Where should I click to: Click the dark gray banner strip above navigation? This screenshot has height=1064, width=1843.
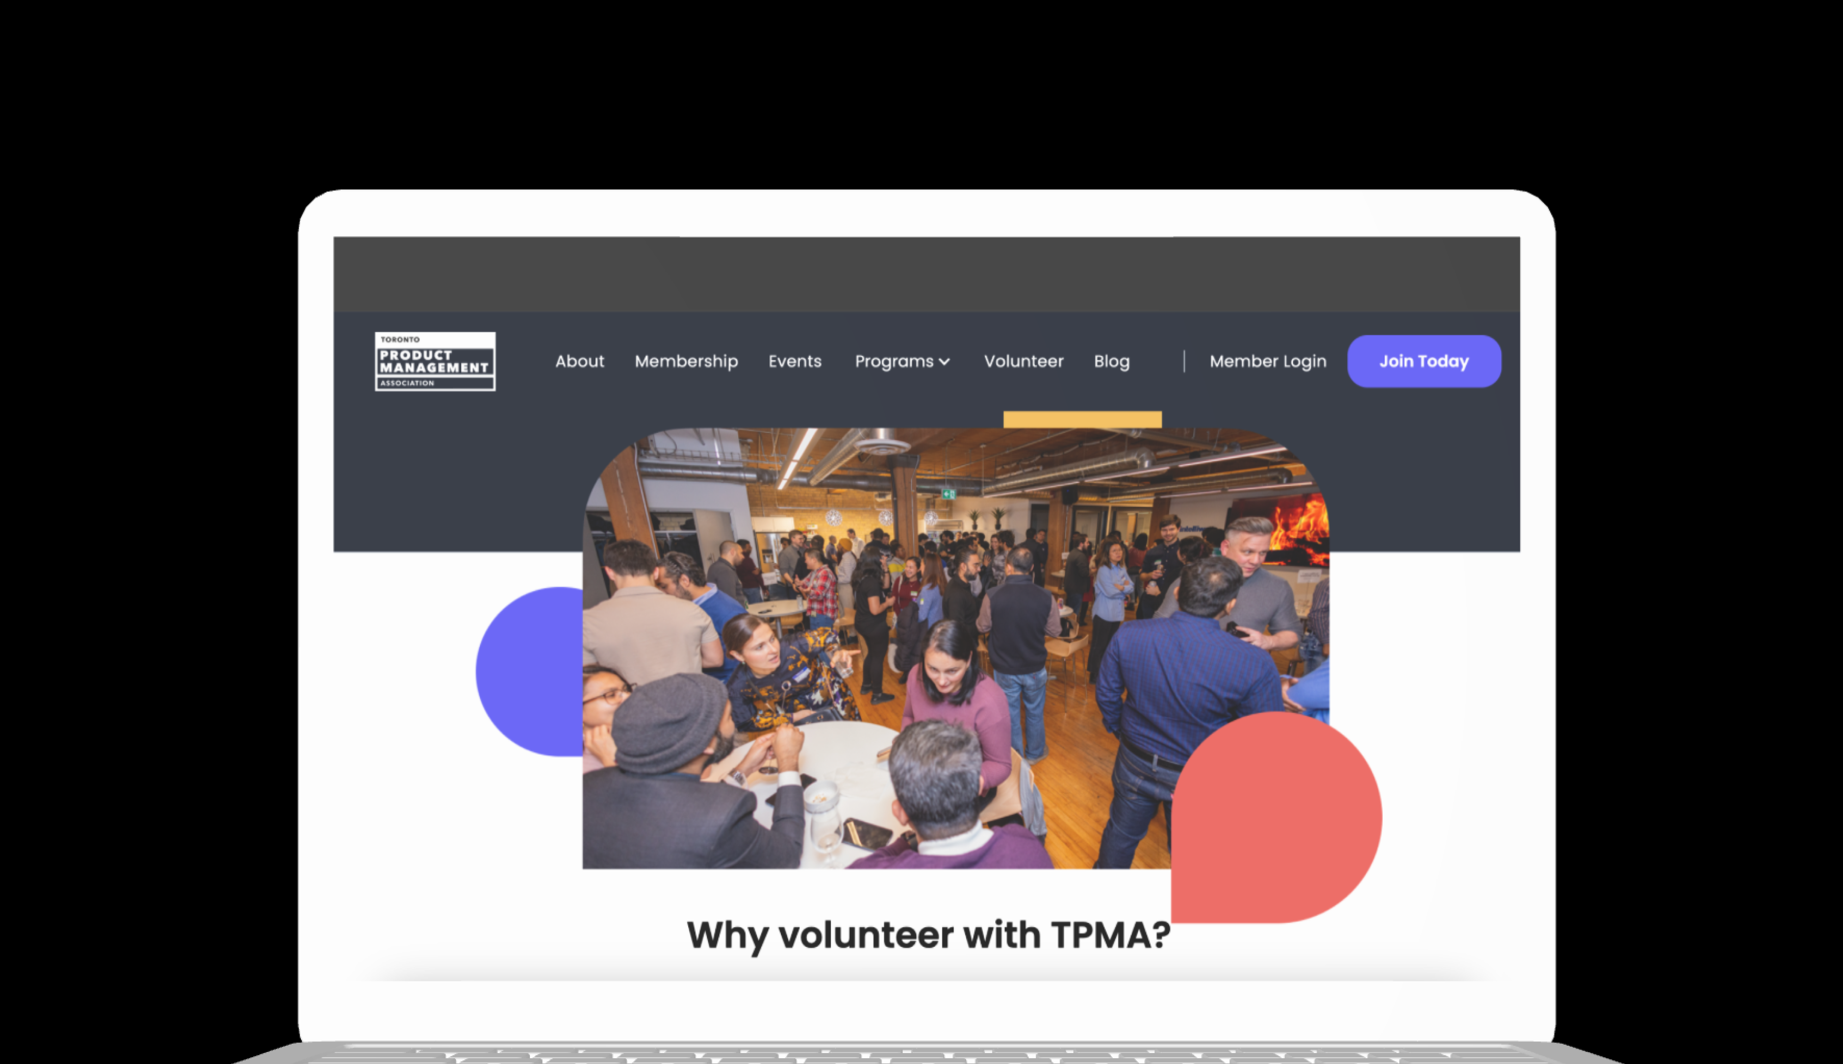927,274
